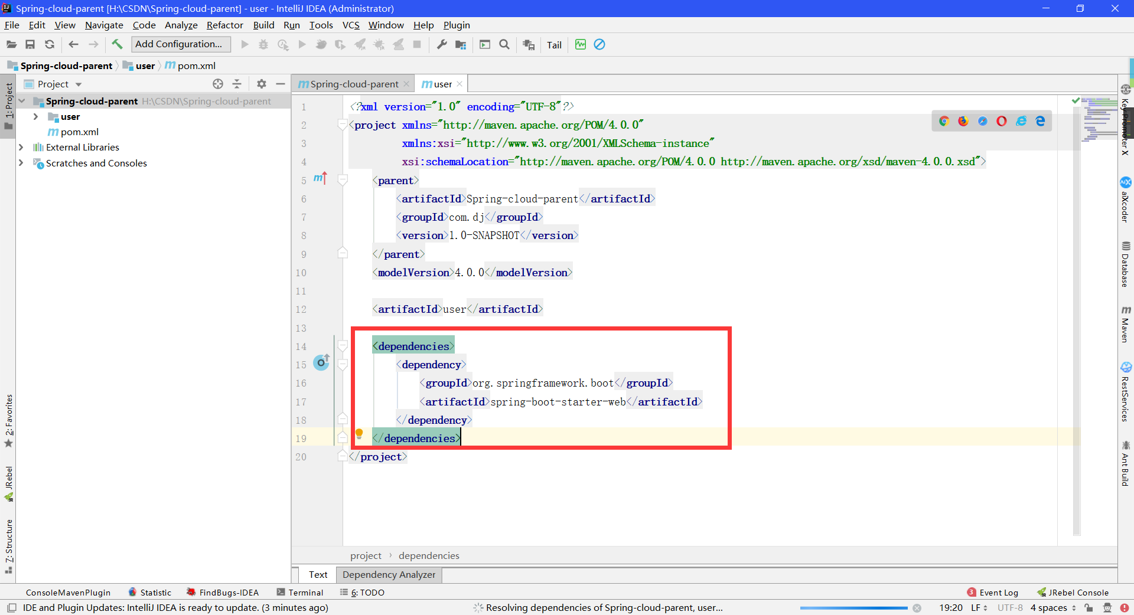Hide the Project panel with the minus icon
The image size is (1134, 615).
point(281,84)
